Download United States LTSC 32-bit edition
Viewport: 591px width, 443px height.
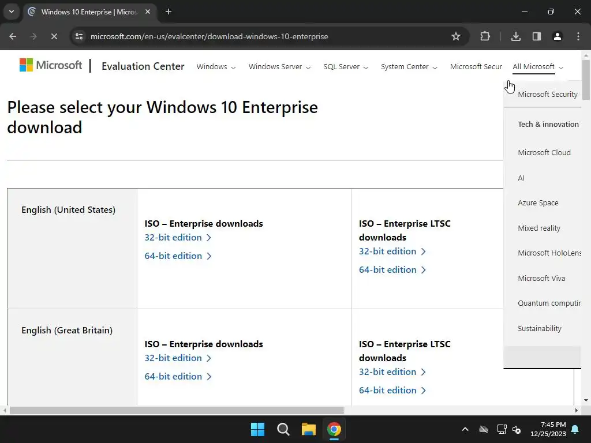coord(392,251)
